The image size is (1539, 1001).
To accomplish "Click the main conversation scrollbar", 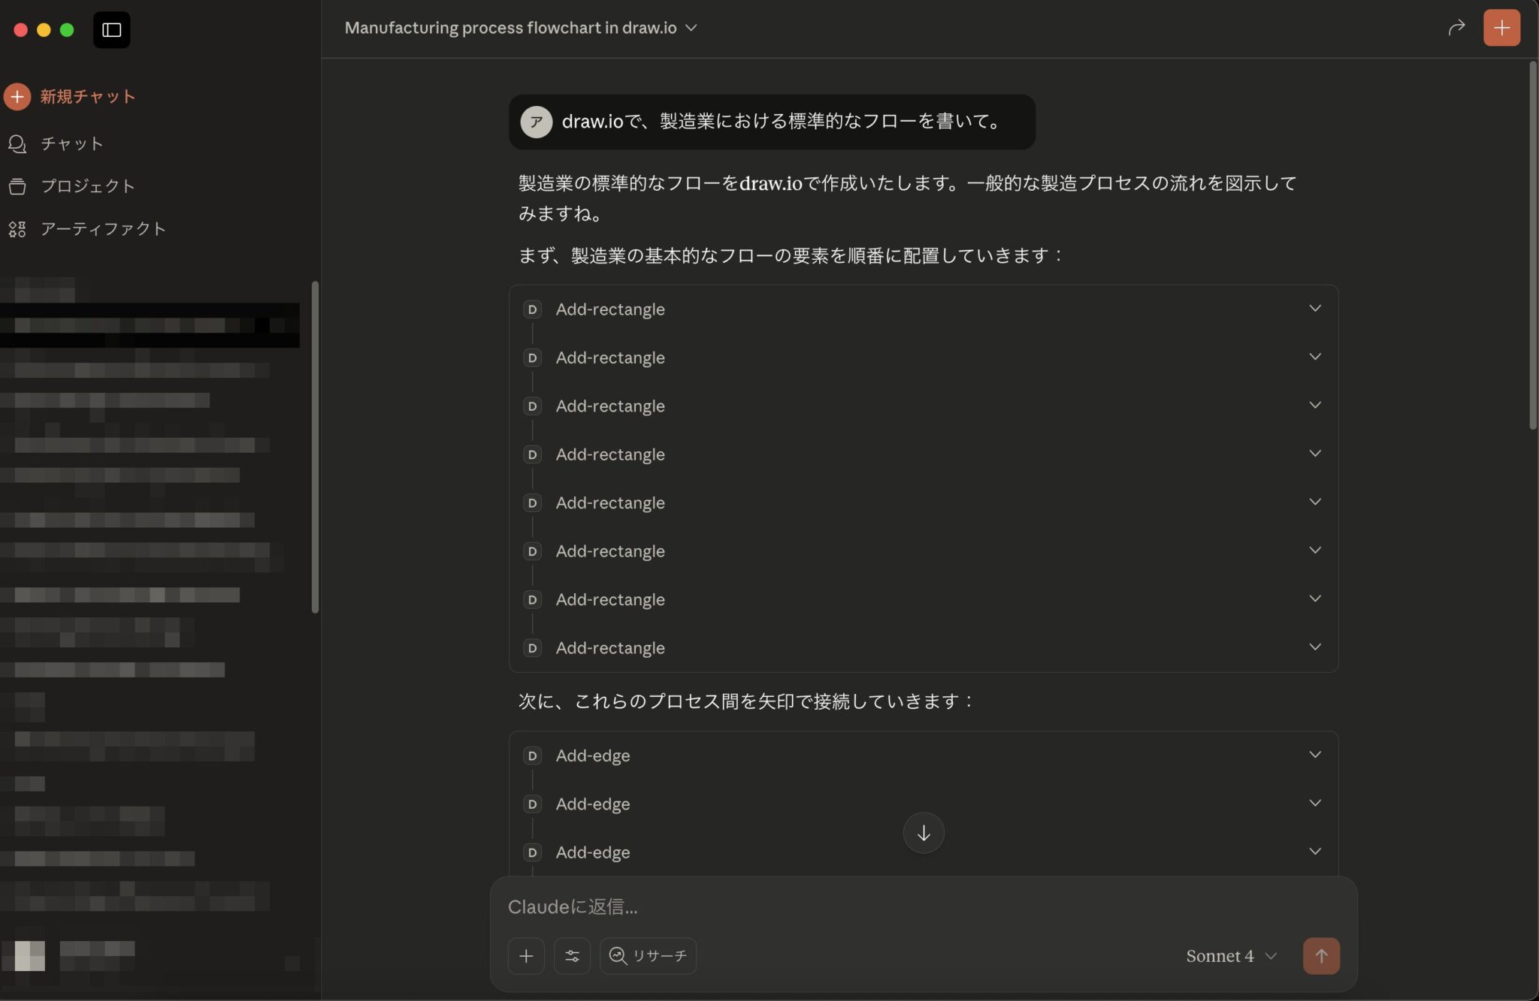I will (1533, 246).
